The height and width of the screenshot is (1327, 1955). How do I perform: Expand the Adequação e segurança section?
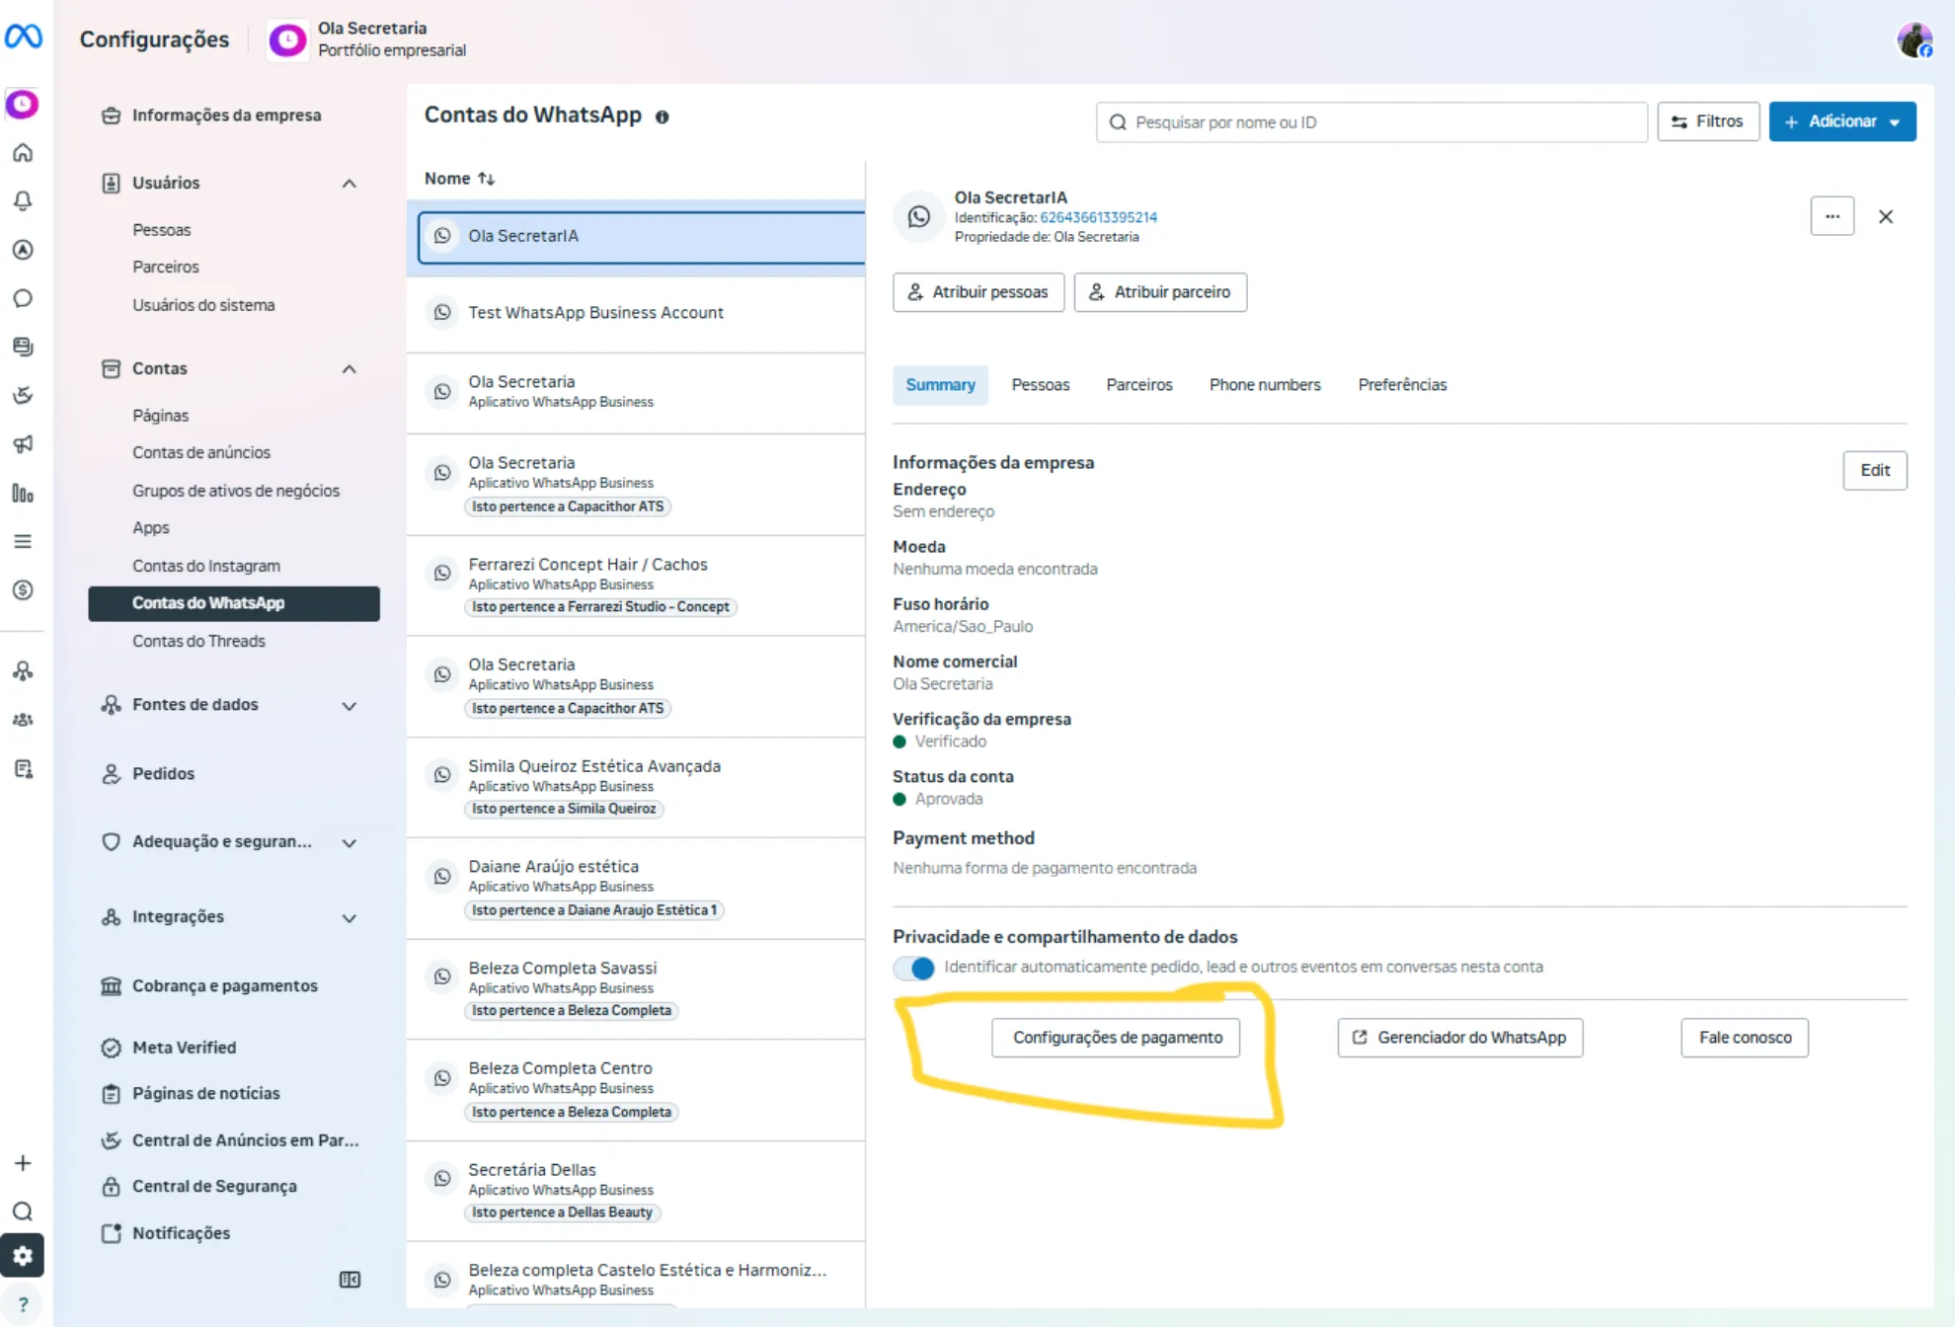coord(349,843)
